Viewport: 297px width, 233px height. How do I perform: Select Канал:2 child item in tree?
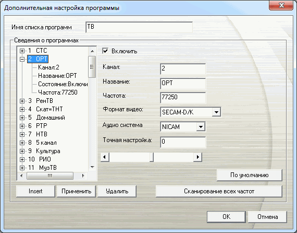pos(48,67)
